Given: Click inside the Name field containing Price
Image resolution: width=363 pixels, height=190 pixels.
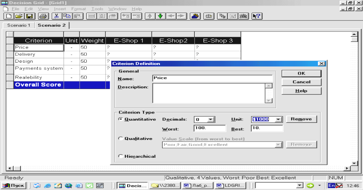Looking at the screenshot, I should coord(212,78).
